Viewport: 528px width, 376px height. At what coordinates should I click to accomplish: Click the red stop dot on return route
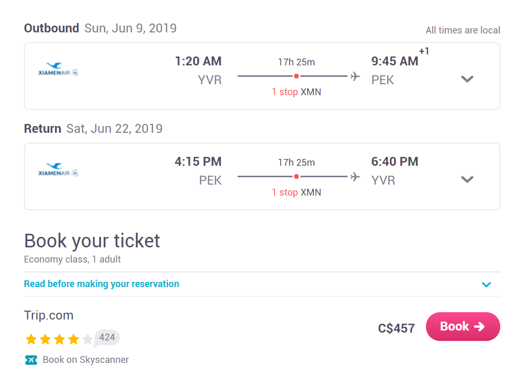click(296, 176)
